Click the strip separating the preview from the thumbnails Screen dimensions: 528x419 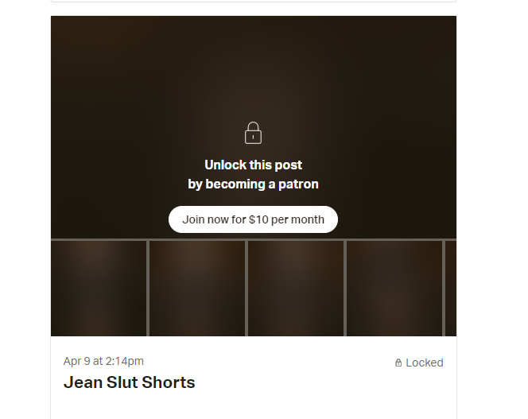(x=254, y=239)
